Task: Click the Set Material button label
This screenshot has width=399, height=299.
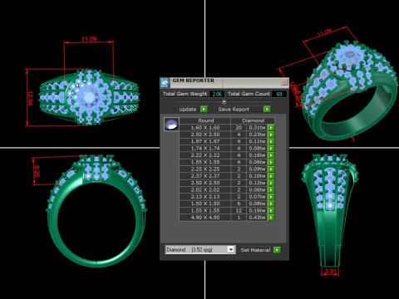Action: 255,250
